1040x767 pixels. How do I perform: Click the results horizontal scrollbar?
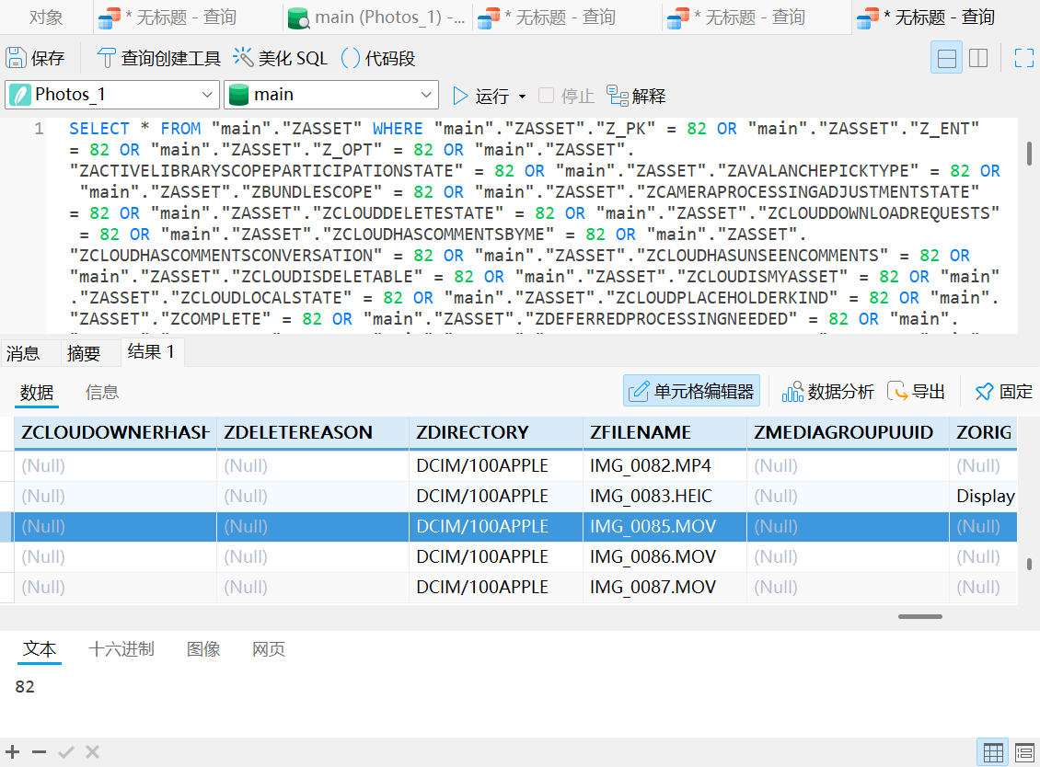920,616
